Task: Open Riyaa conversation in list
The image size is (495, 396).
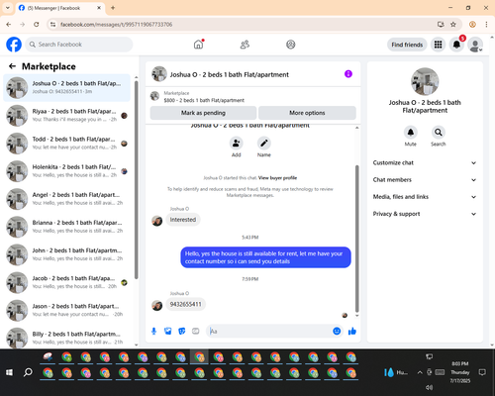Action: 66,116
